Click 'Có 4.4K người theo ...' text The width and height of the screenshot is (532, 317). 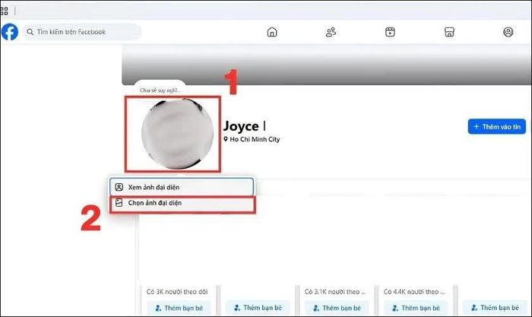pos(414,292)
